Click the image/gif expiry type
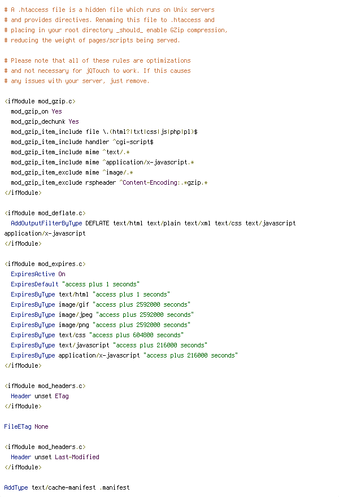Viewport: 339px width, 497px height. pos(73,304)
